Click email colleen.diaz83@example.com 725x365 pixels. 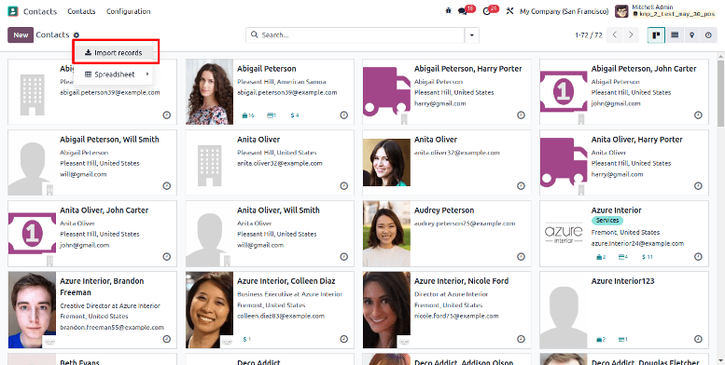coord(281,316)
